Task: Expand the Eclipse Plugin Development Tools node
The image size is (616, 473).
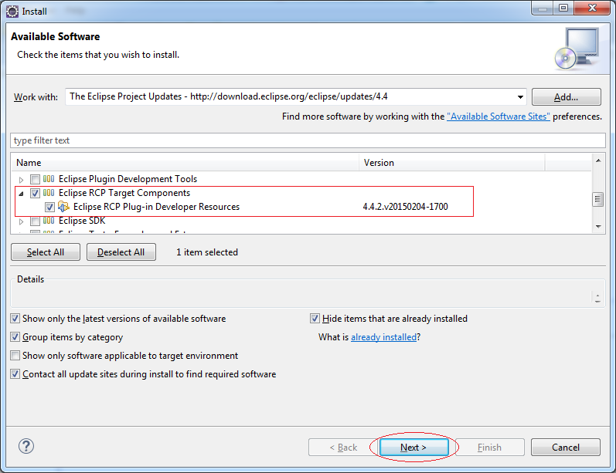Action: tap(21, 180)
